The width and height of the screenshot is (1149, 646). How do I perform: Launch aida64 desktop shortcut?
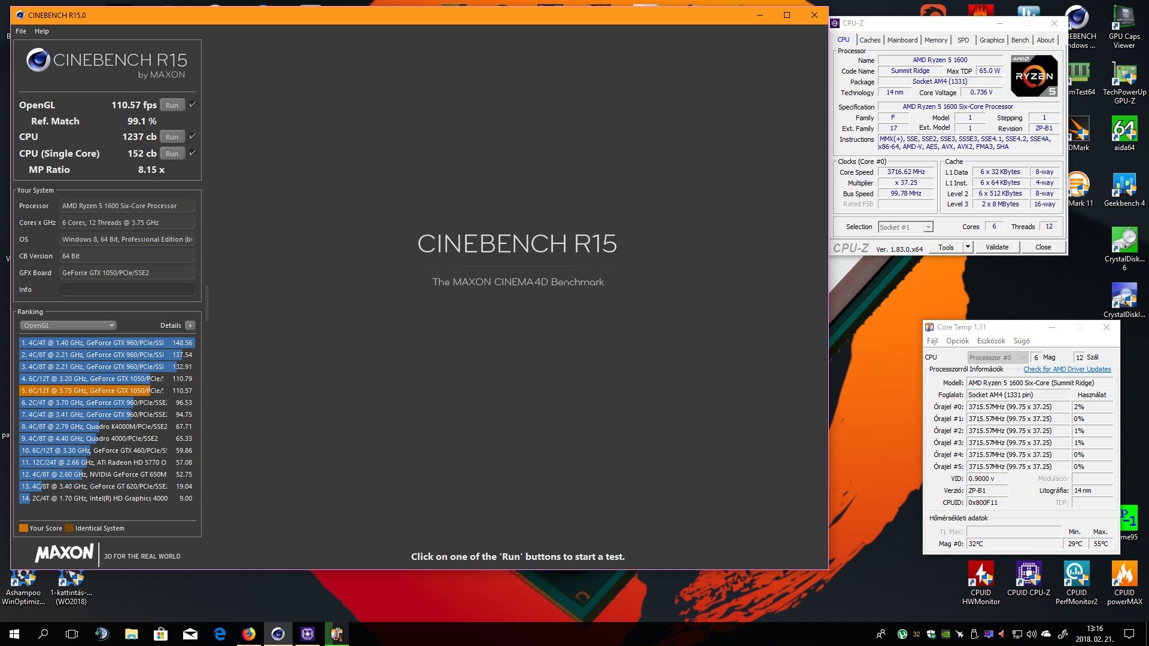click(x=1124, y=134)
